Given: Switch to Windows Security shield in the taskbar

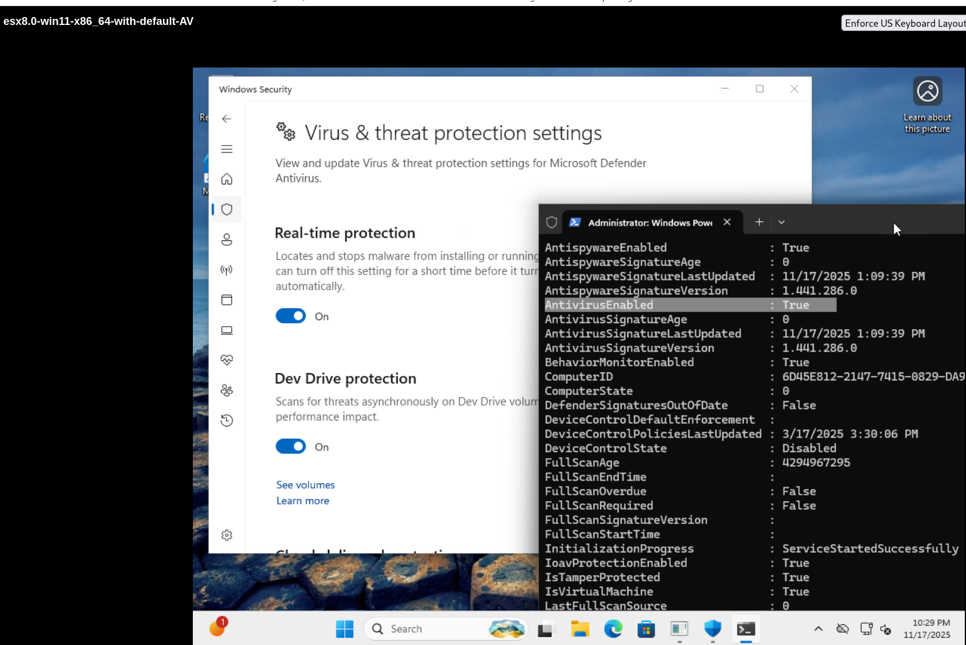Looking at the screenshot, I should 712,629.
